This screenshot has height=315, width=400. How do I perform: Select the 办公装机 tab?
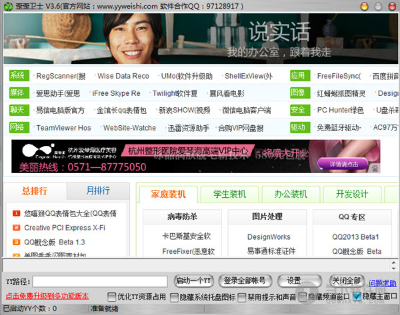pos(291,194)
